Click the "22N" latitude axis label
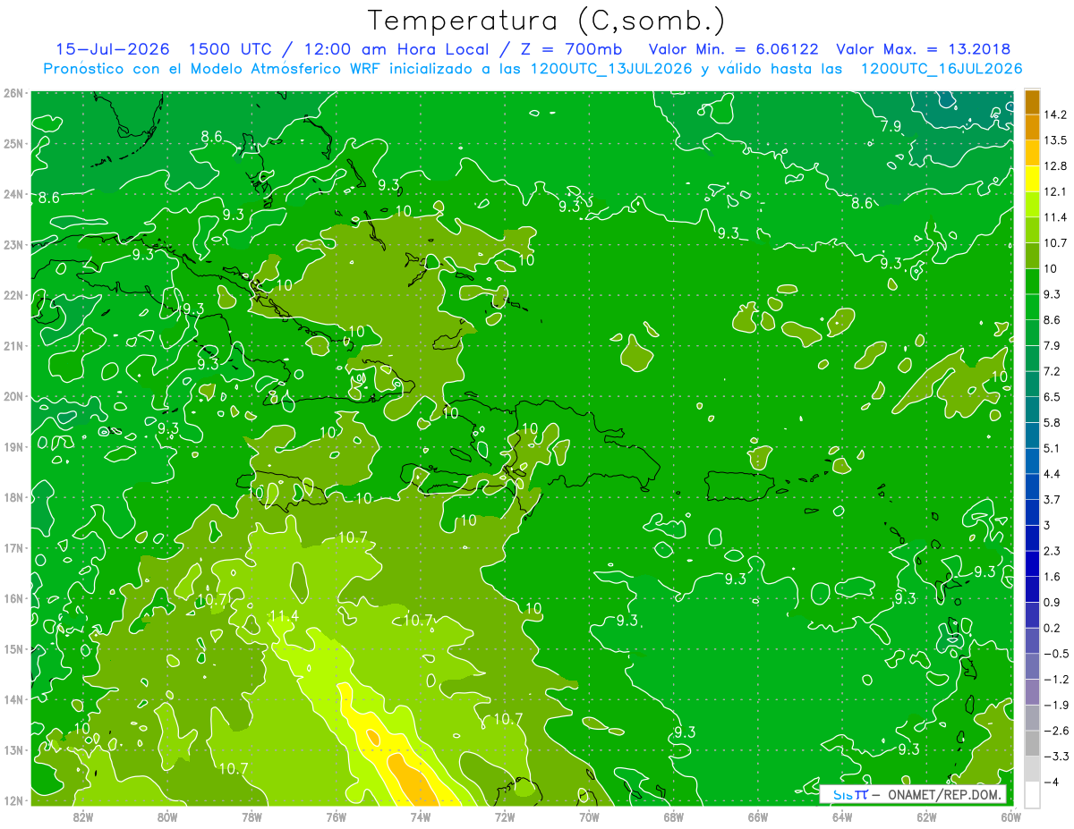Screen dimensions: 1074x829 click(13, 295)
